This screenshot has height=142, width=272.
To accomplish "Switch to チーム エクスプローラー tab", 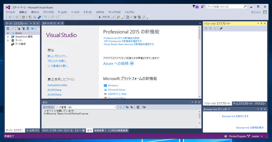I will 243,103.
